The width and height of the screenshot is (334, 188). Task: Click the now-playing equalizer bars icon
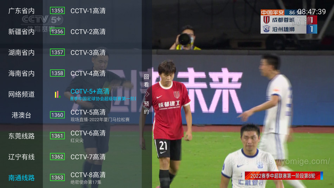[57, 94]
